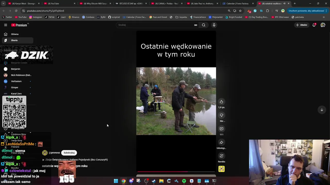Open the MetaMask fox extension
330x185 pixels.
coord(249,11)
